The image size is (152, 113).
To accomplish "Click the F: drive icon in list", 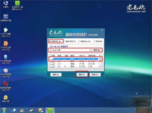I will pyautogui.click(x=52, y=67).
